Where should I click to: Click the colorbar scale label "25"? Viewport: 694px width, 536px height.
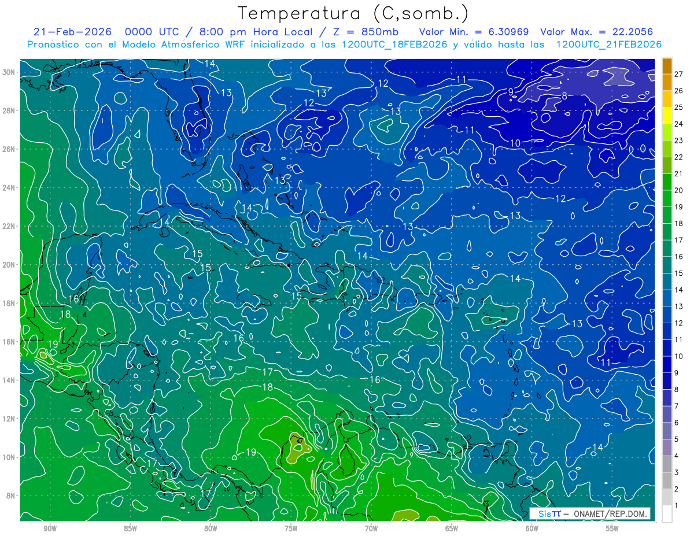[678, 108]
